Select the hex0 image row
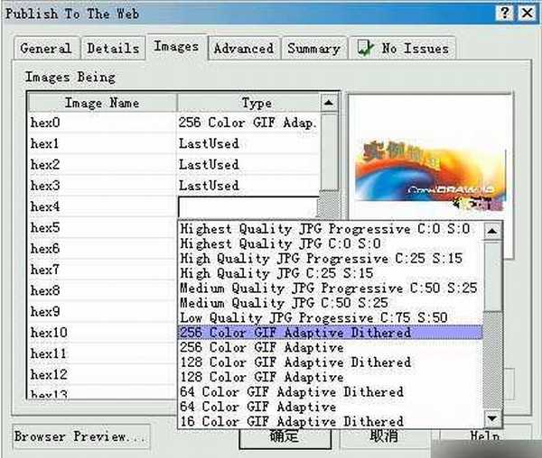Image resolution: width=542 pixels, height=458 pixels. (x=101, y=123)
